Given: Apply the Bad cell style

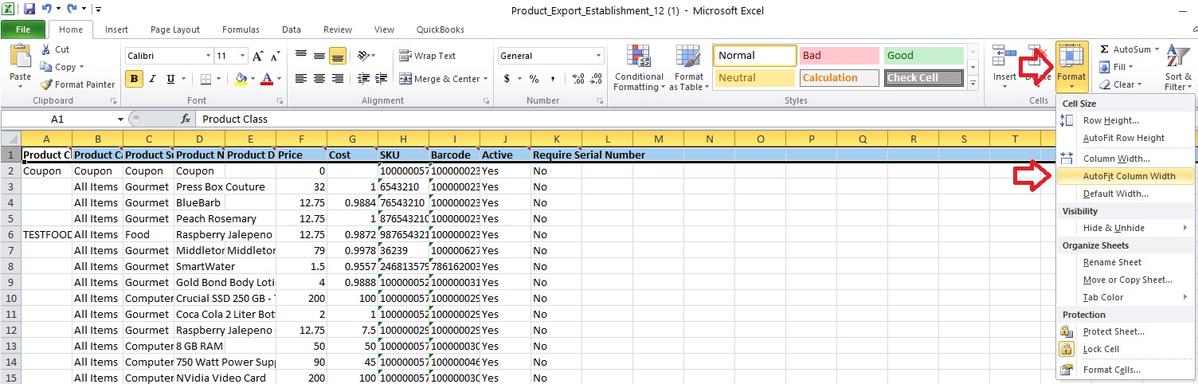Looking at the screenshot, I should pyautogui.click(x=838, y=56).
